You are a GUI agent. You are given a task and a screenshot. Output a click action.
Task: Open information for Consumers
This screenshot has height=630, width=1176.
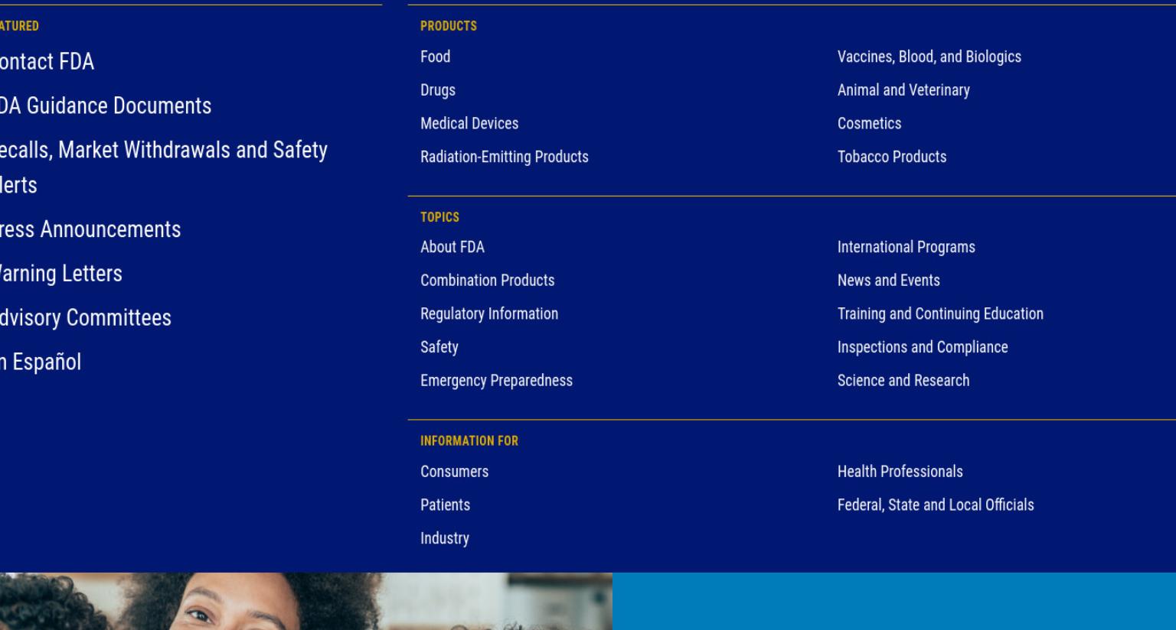pos(454,472)
